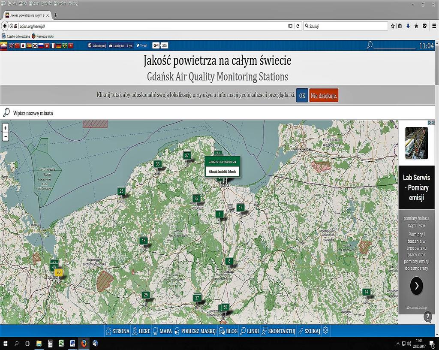439x350 pixels.
Task: Open the Plik menu
Action: click(x=3, y=3)
